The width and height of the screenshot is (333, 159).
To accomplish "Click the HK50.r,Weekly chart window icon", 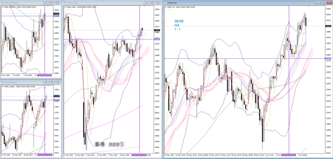I will point(3,82).
